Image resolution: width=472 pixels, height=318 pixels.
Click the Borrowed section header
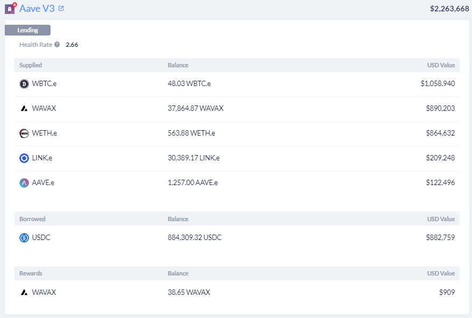[x=32, y=219]
